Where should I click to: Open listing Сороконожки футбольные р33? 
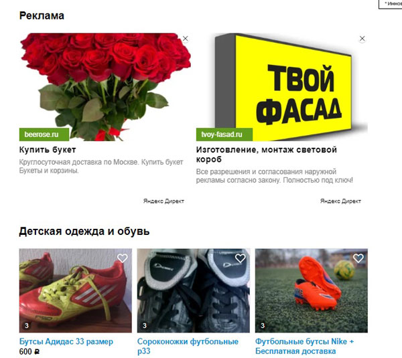[188, 346]
